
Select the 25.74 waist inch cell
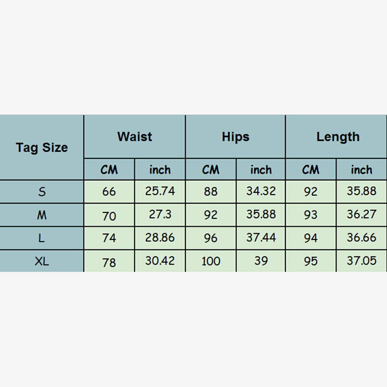click(x=160, y=191)
